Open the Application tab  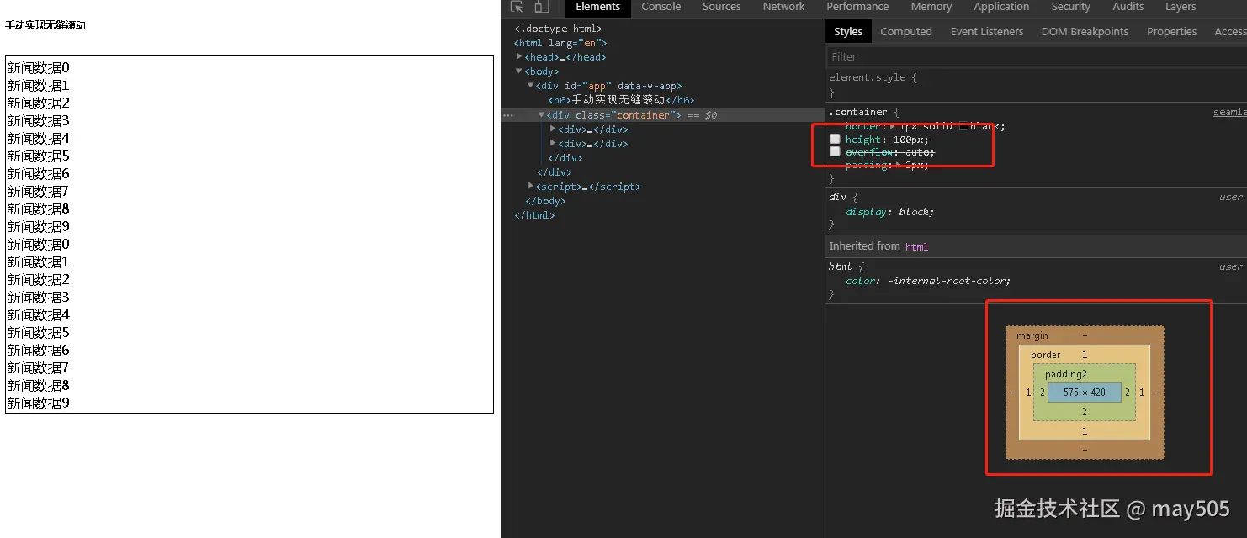pos(1001,7)
